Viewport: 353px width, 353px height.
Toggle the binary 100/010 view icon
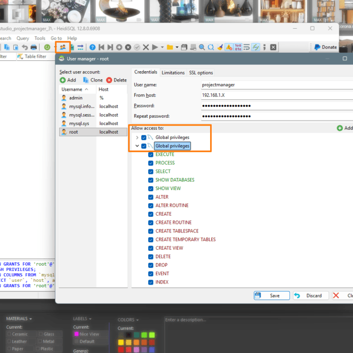pyautogui.click(x=238, y=47)
